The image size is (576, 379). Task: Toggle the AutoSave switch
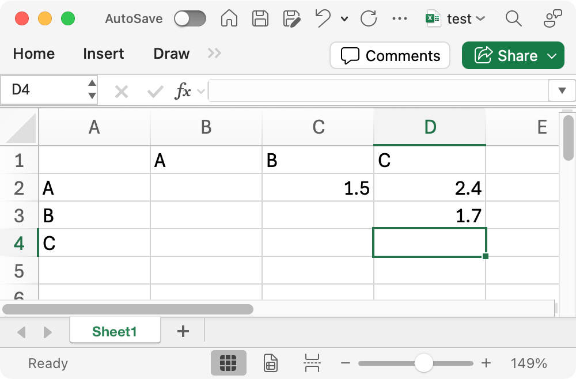tap(190, 18)
